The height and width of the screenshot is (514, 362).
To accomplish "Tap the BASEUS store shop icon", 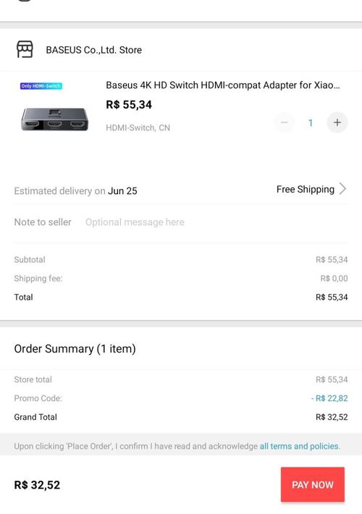I will click(x=25, y=49).
